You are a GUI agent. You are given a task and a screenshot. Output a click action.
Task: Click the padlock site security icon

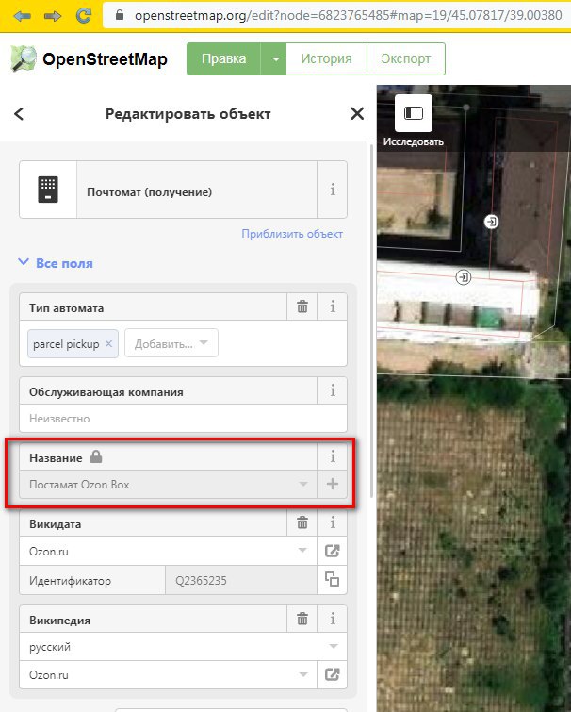coord(120,15)
